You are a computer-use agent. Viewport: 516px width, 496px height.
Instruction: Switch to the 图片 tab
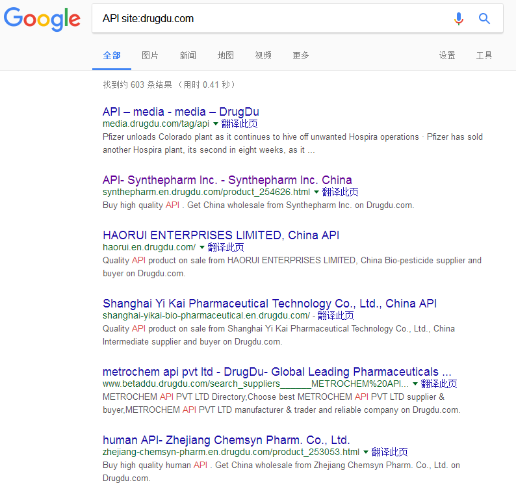150,56
